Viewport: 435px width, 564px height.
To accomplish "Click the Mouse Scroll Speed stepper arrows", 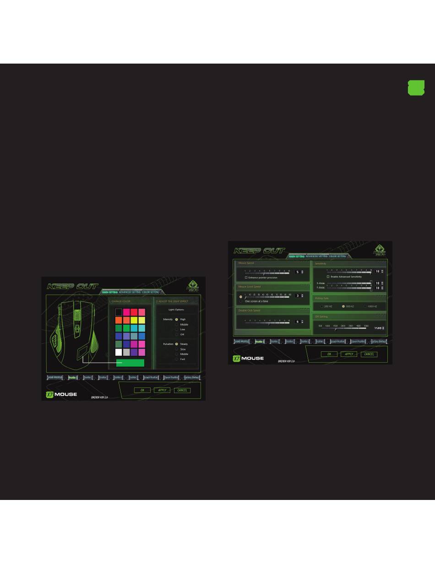I will coord(302,296).
